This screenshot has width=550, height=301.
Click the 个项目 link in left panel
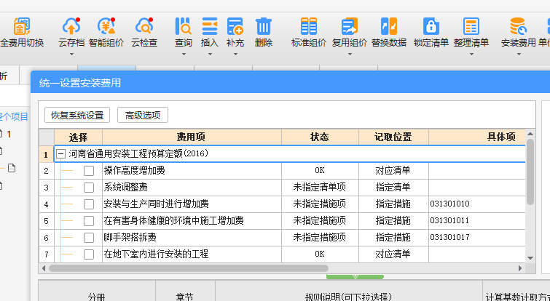tap(14, 117)
